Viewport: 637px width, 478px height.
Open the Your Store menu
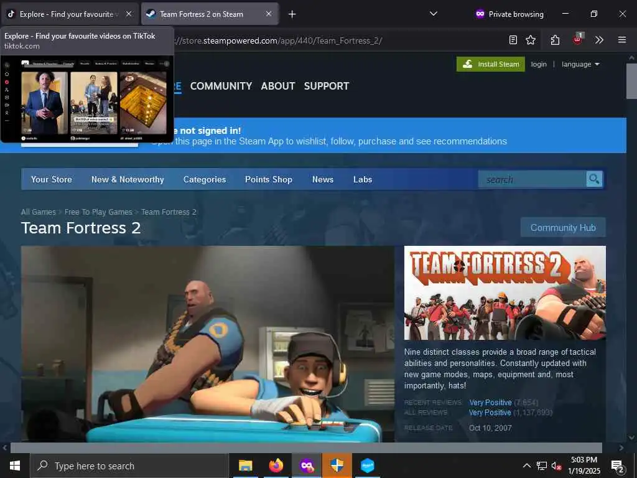point(52,179)
